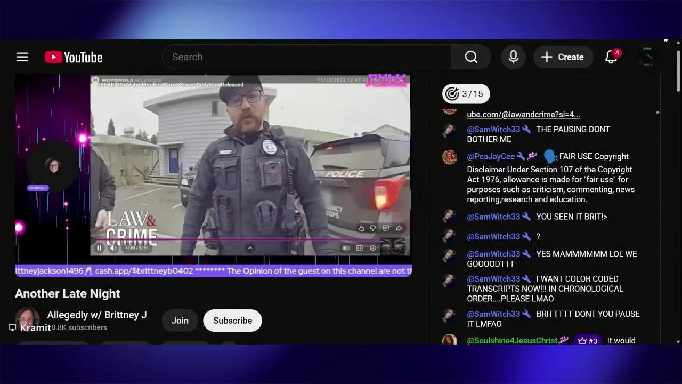682x384 pixels.
Task: Mute the video with speaker icon
Action: pos(112,248)
